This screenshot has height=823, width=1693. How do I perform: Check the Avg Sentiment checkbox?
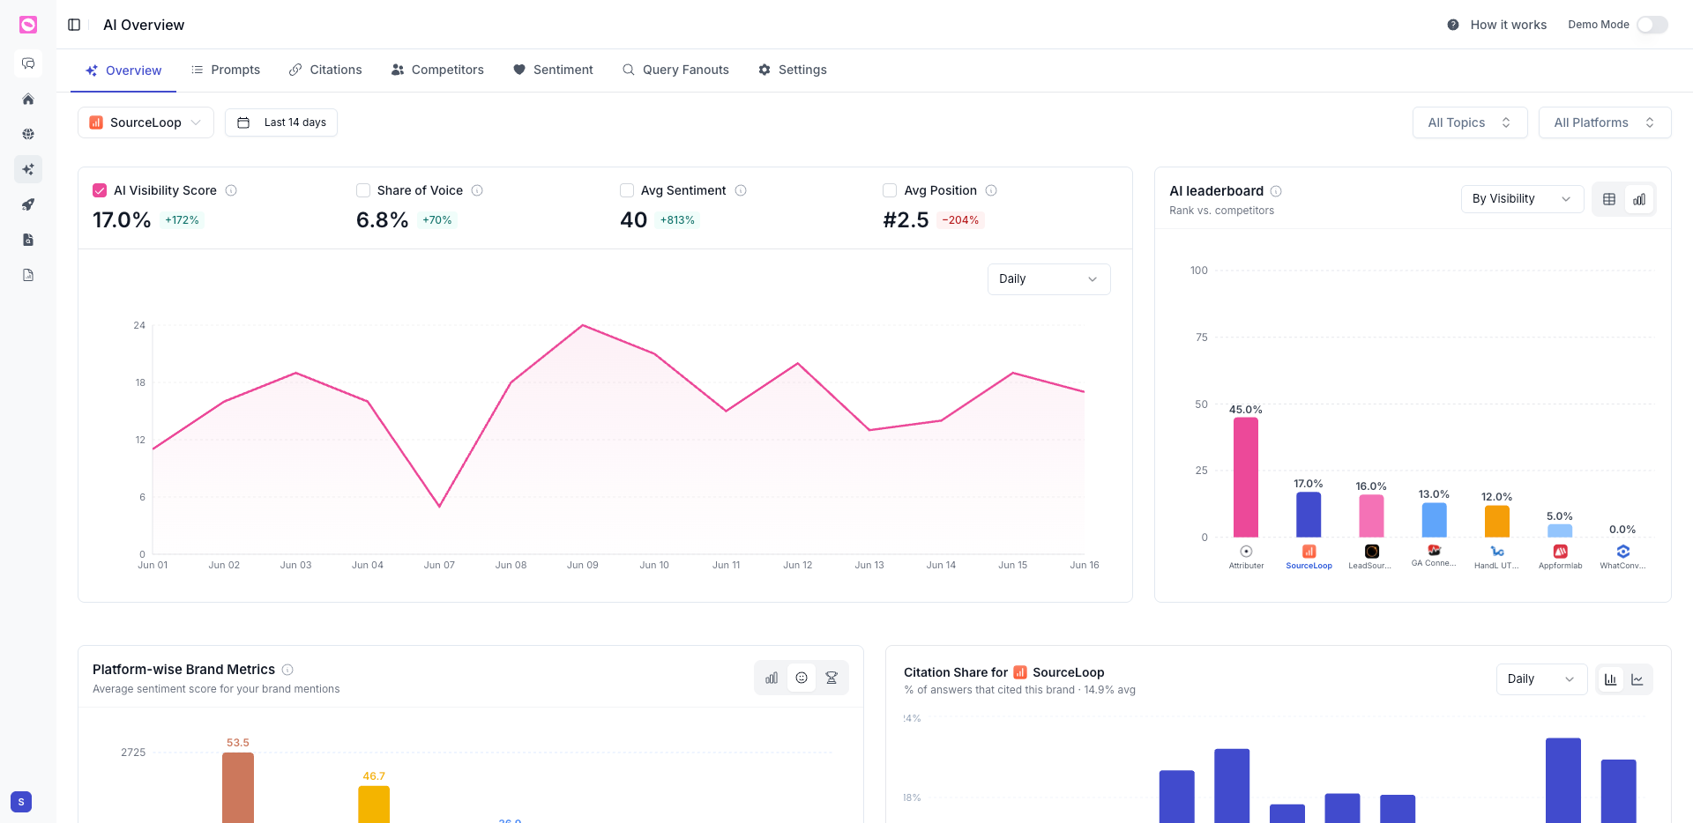(x=627, y=190)
